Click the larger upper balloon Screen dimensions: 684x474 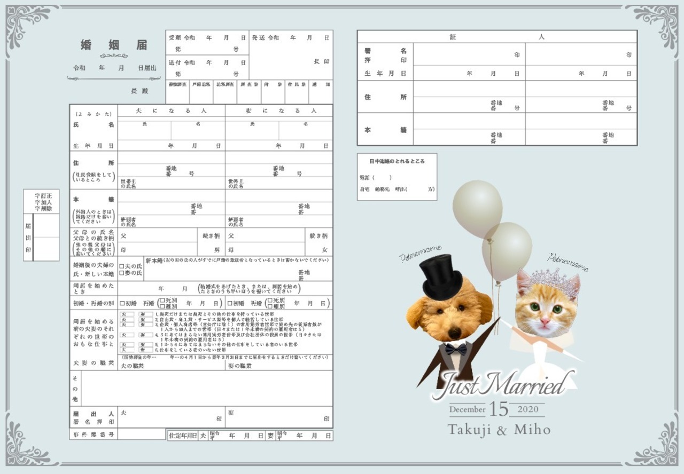pos(477,209)
